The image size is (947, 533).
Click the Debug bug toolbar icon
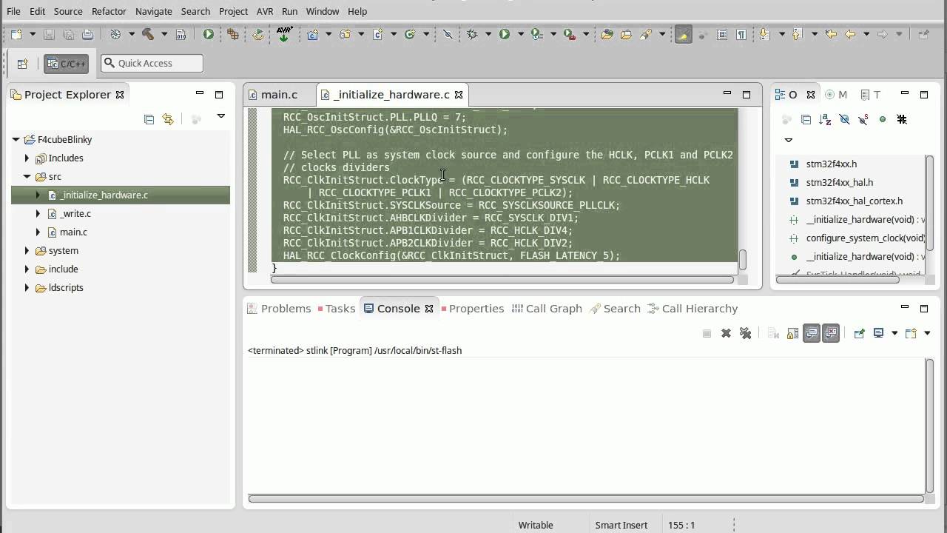(471, 34)
